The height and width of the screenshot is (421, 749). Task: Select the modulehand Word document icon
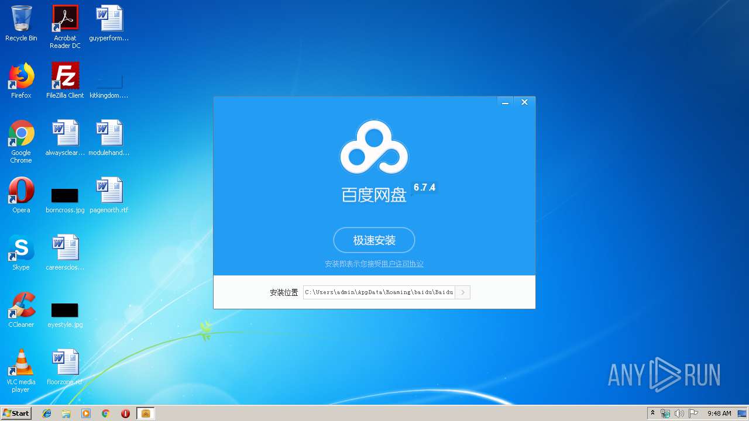pos(109,138)
